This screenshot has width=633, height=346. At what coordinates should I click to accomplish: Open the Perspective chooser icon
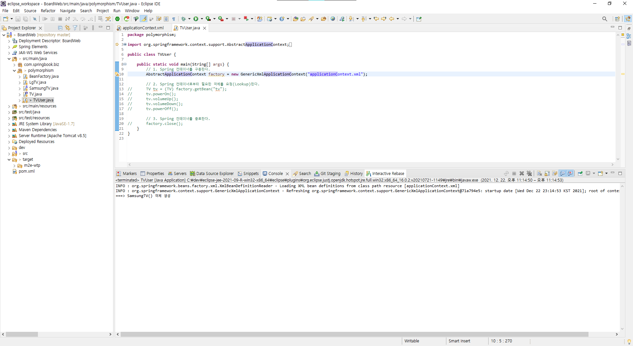coord(617,19)
